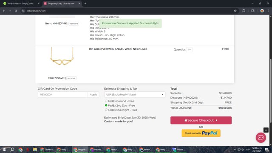This screenshot has height=153, width=272.
Task: Remove item HH-123-14K from the cart
Action: pyautogui.click(x=74, y=24)
